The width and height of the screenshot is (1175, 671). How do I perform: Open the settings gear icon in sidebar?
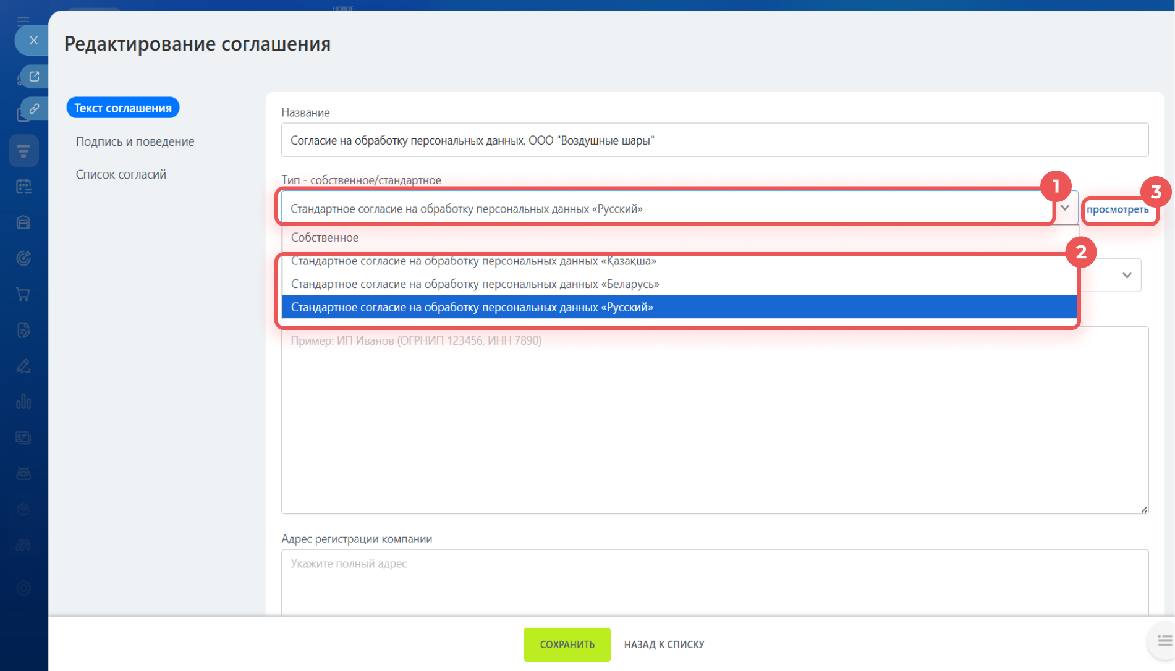[23, 588]
